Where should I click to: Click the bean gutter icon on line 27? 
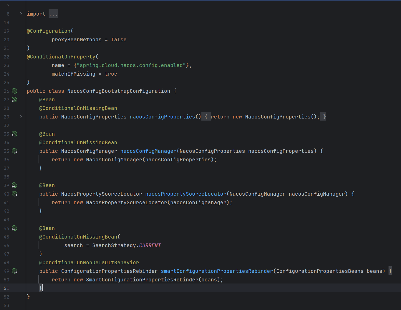coord(15,100)
